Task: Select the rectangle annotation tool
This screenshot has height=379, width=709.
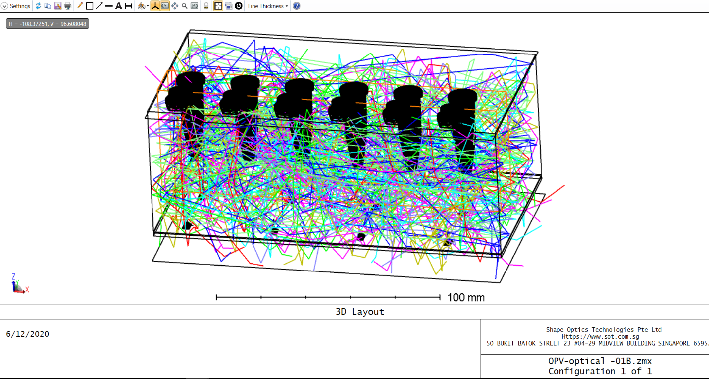Action: click(x=90, y=6)
